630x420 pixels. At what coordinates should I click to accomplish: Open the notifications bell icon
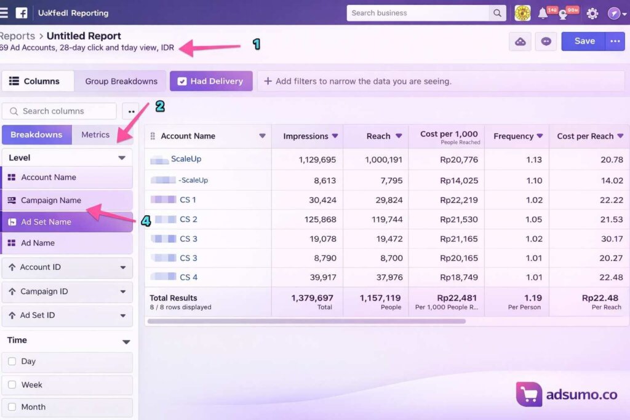click(543, 14)
